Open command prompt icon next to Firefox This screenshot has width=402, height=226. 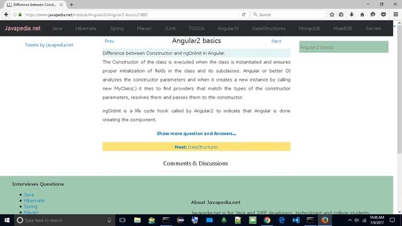point(310,220)
